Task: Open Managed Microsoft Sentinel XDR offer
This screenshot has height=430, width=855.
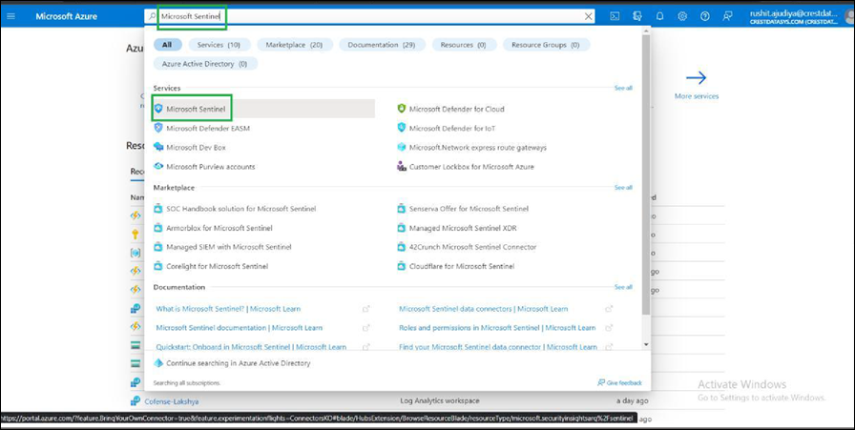Action: [x=463, y=228]
